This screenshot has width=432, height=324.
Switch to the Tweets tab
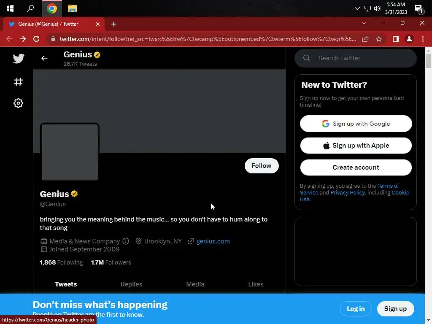tap(66, 284)
